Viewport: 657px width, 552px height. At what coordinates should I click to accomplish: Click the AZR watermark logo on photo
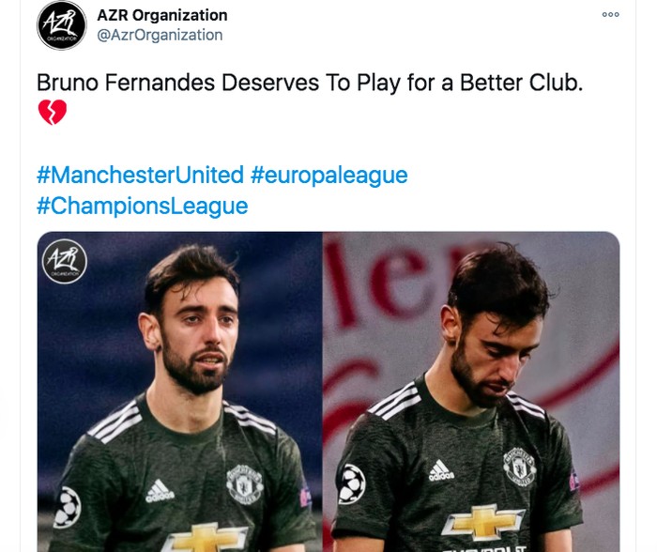click(65, 261)
